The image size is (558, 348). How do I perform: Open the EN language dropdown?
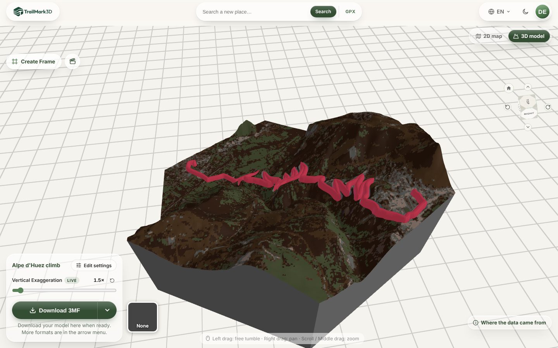(x=499, y=12)
